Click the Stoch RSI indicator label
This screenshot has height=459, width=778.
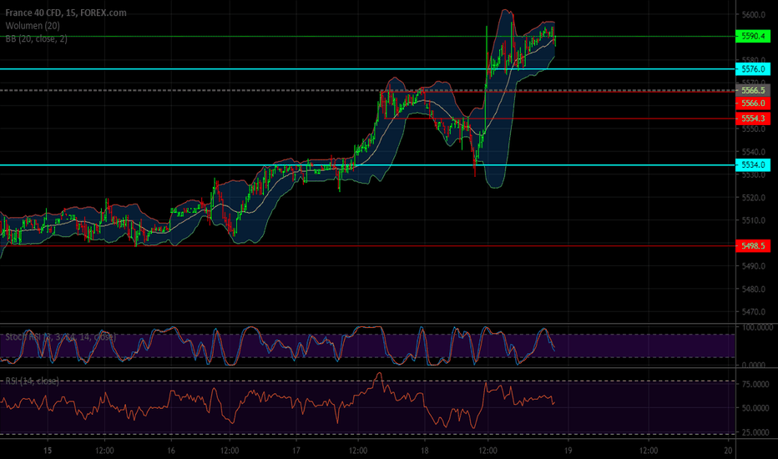click(x=61, y=337)
